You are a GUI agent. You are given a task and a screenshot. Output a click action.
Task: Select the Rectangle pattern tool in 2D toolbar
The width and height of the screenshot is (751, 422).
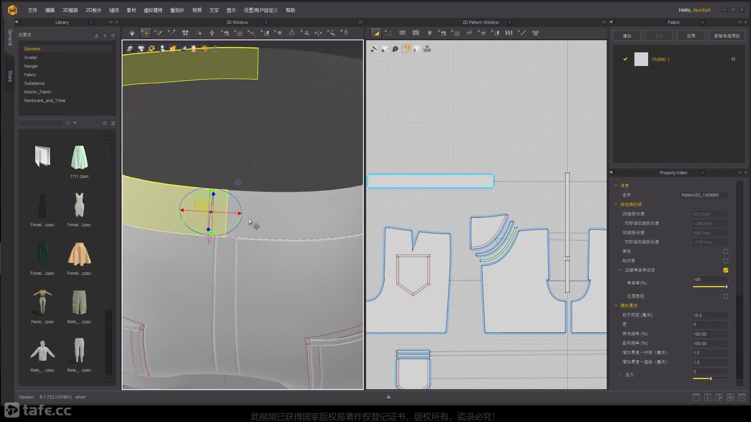click(402, 33)
